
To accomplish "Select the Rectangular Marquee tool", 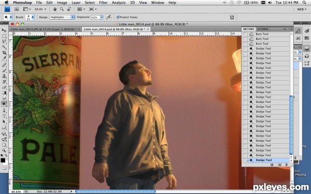I will 4,36.
